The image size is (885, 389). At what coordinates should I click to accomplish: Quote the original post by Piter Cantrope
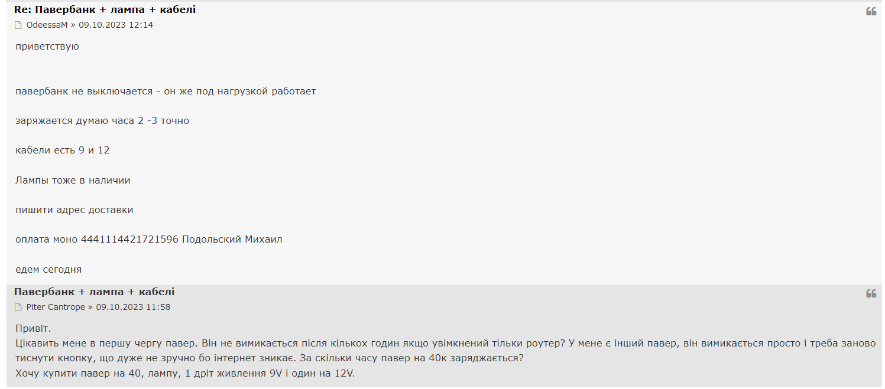(x=871, y=293)
